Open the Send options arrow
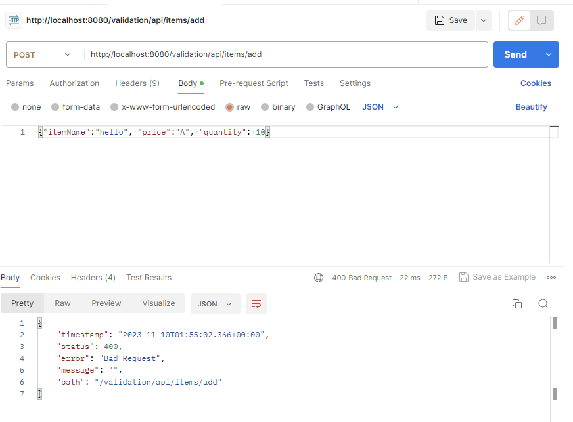Image resolution: width=573 pixels, height=422 pixels. tap(549, 54)
